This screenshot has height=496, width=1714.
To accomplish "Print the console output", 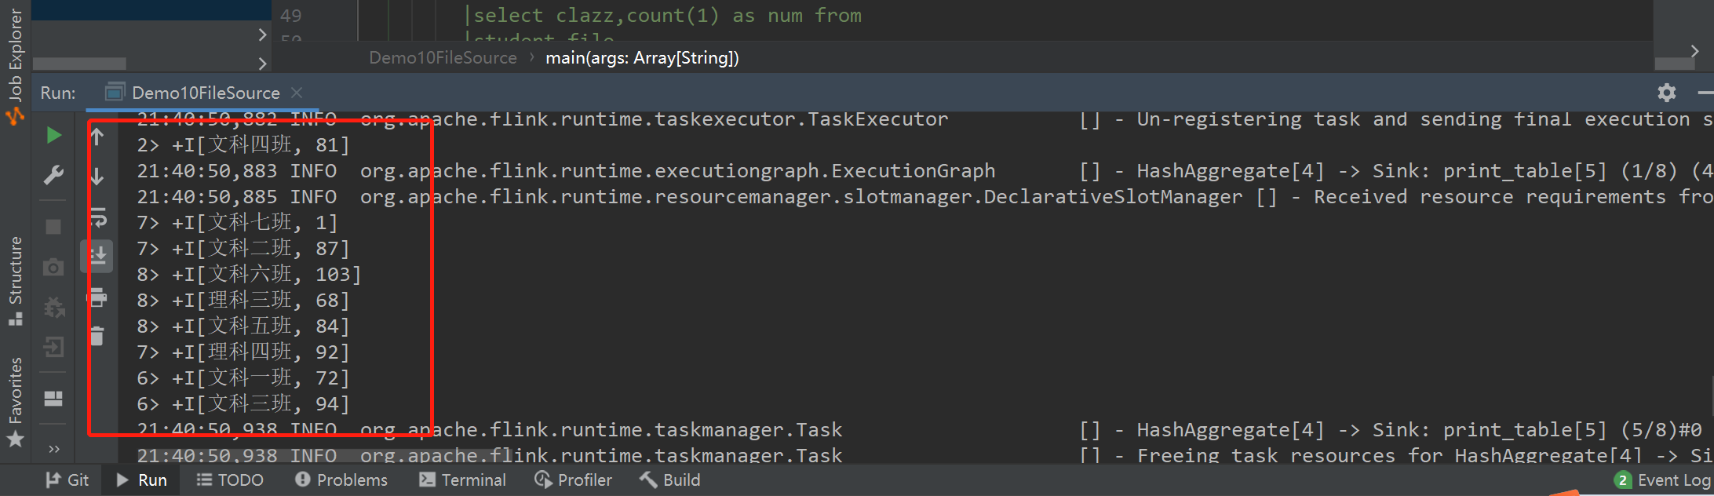I will click(98, 297).
